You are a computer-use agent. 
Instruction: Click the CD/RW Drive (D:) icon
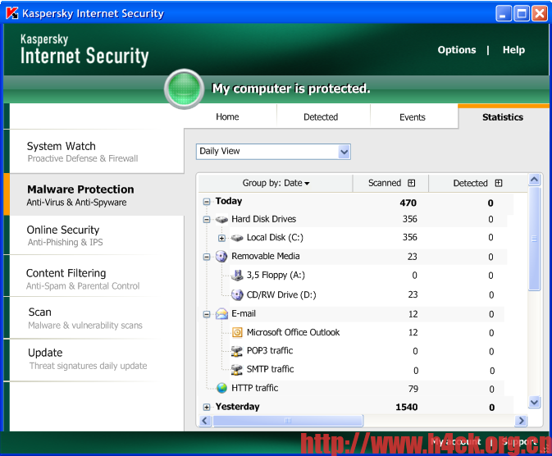pyautogui.click(x=237, y=294)
